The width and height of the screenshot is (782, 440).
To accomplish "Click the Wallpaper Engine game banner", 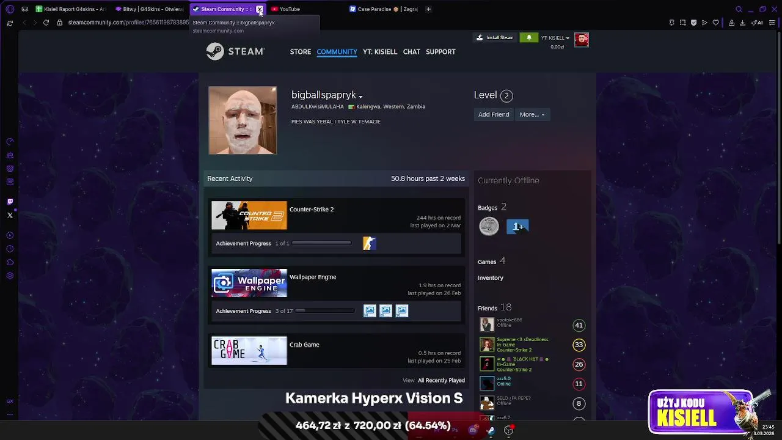I will tap(249, 283).
